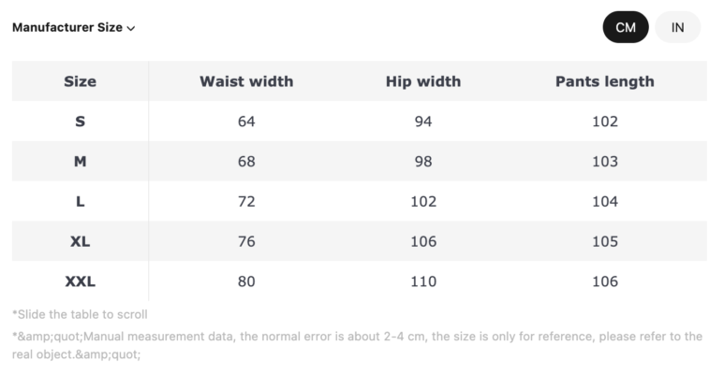Select the XL size row label
Image resolution: width=724 pixels, height=374 pixels.
tap(80, 242)
